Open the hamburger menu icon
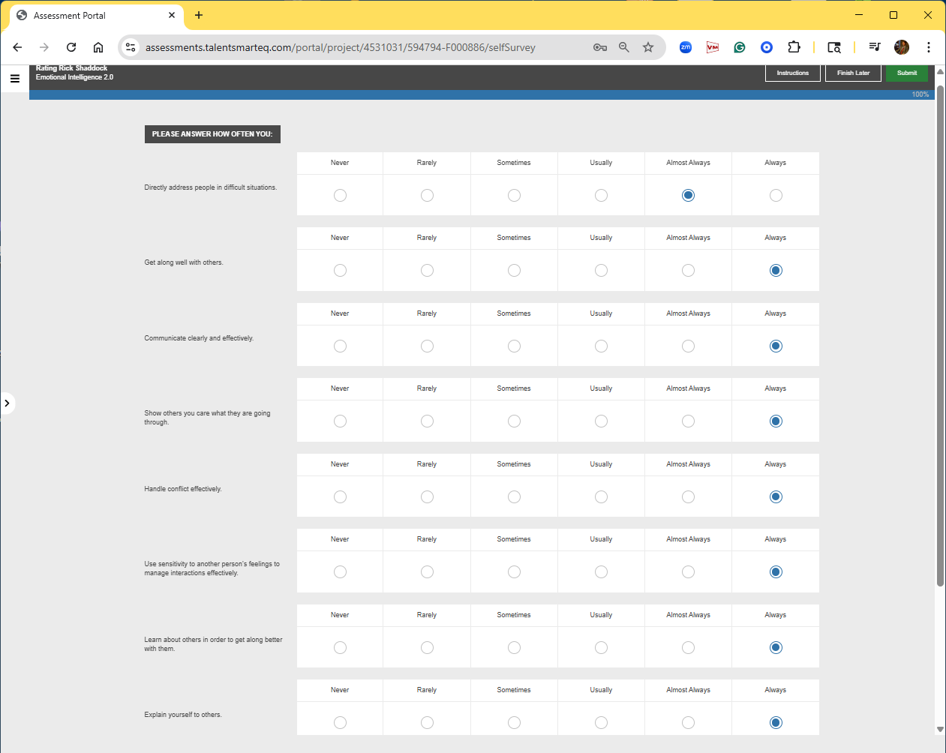Image resolution: width=946 pixels, height=753 pixels. click(x=14, y=78)
